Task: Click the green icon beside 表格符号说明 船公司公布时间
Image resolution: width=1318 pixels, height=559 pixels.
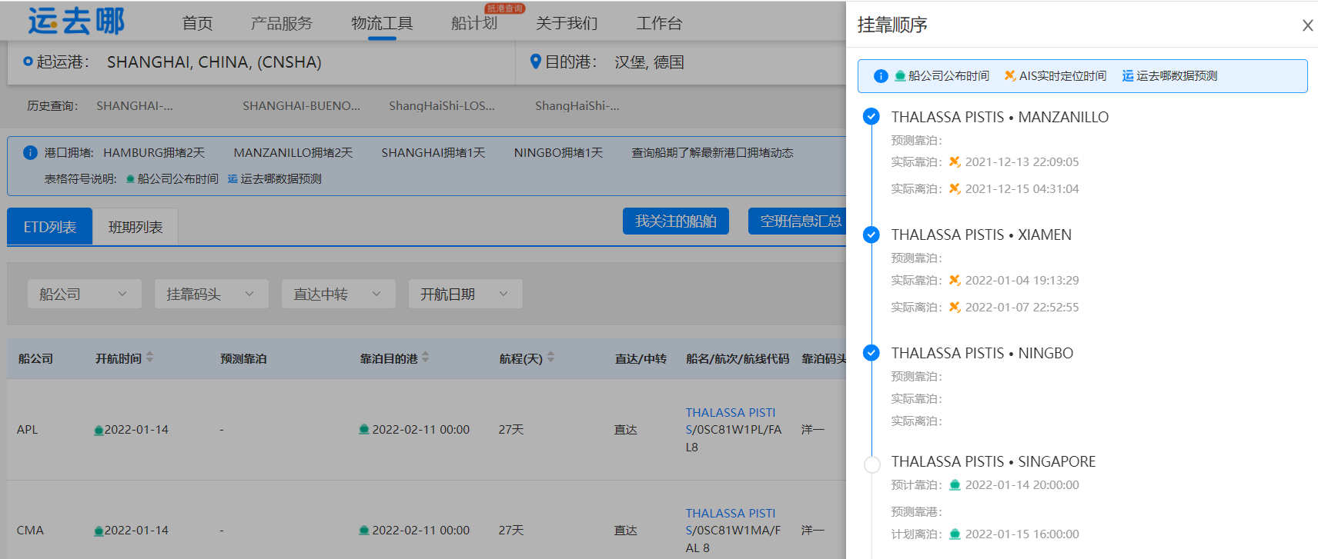Action: [x=130, y=179]
